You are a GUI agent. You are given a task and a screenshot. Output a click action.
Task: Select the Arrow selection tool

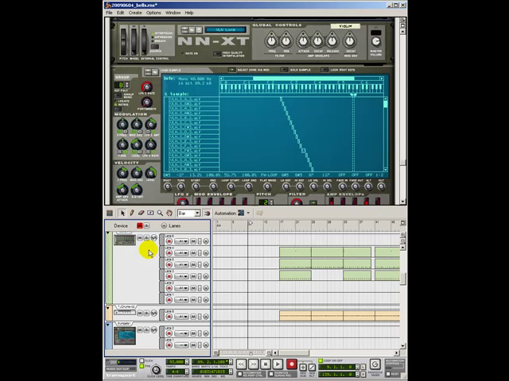click(x=122, y=214)
